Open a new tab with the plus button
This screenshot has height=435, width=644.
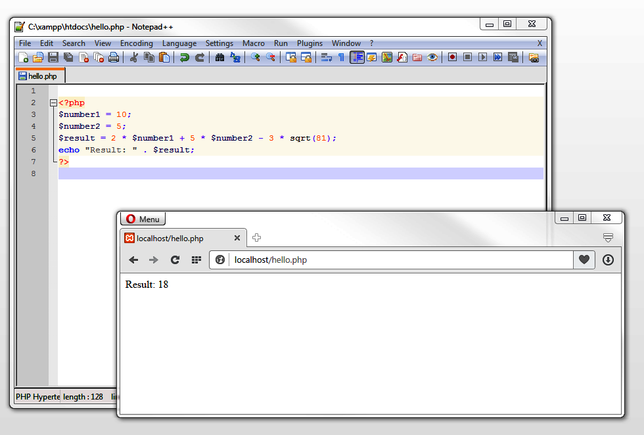pos(256,237)
